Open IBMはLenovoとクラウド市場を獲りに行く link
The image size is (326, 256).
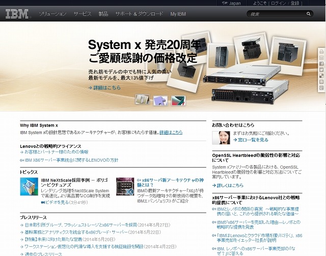tap(259, 238)
